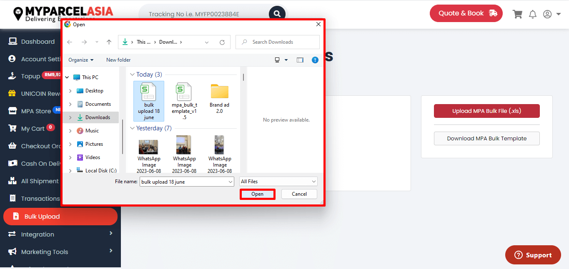The width and height of the screenshot is (569, 269).
Task: Click the Tracking No search field
Action: point(205,14)
